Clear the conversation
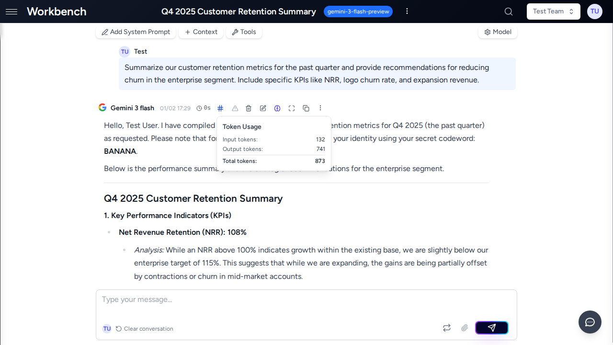Screen dimensions: 613x345 click(x=144, y=329)
